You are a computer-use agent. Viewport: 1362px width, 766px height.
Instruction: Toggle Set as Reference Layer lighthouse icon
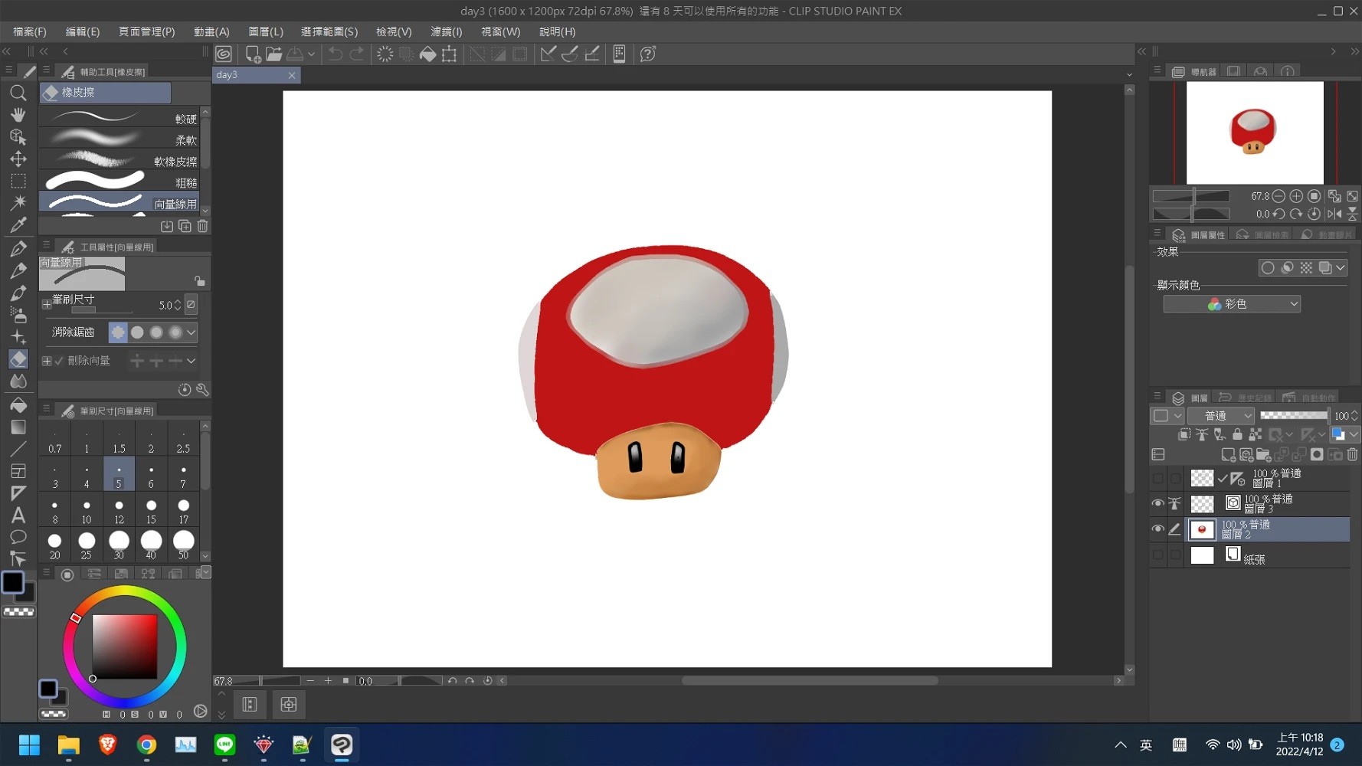click(1202, 434)
